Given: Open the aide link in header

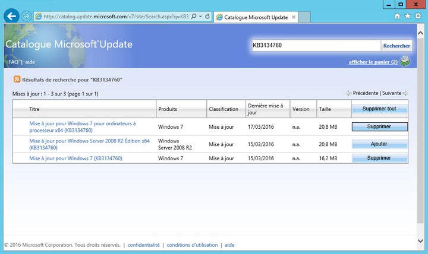Looking at the screenshot, I should [x=30, y=62].
